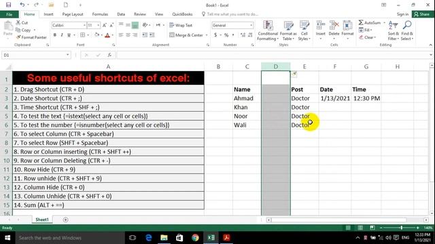The width and height of the screenshot is (435, 244).
Task: Click the Save icon in quick access toolbar
Action: tap(9, 5)
